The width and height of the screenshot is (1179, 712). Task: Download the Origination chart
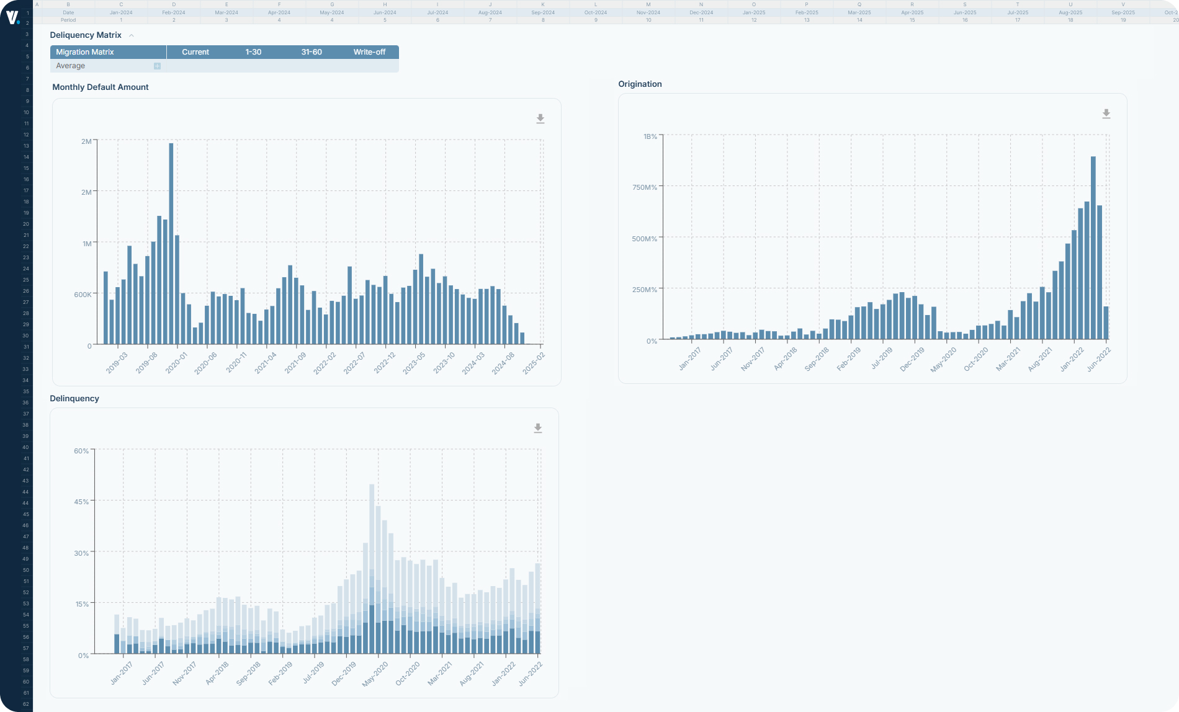pos(1106,113)
